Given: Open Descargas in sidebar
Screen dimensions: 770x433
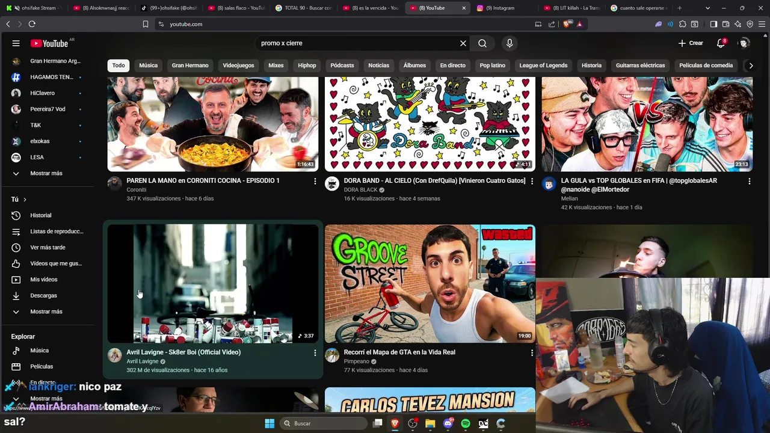Looking at the screenshot, I should [x=47, y=296].
